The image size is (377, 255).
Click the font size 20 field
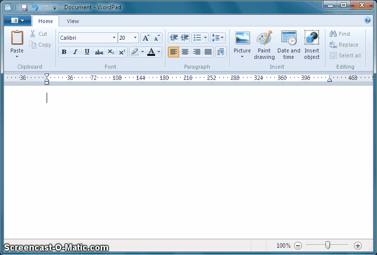point(125,38)
